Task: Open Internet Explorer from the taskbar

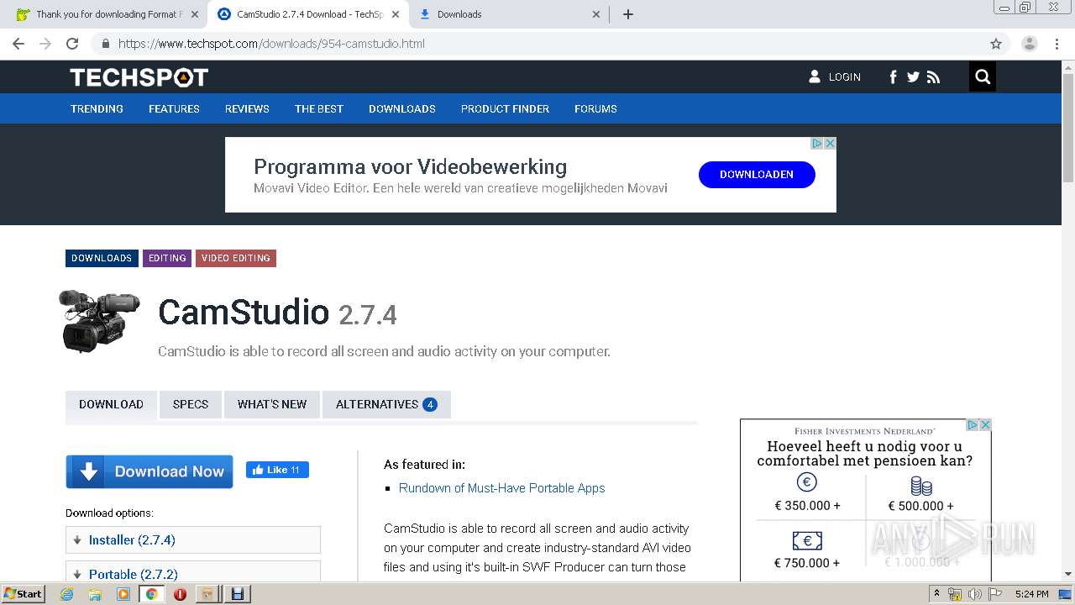Action: (x=67, y=594)
